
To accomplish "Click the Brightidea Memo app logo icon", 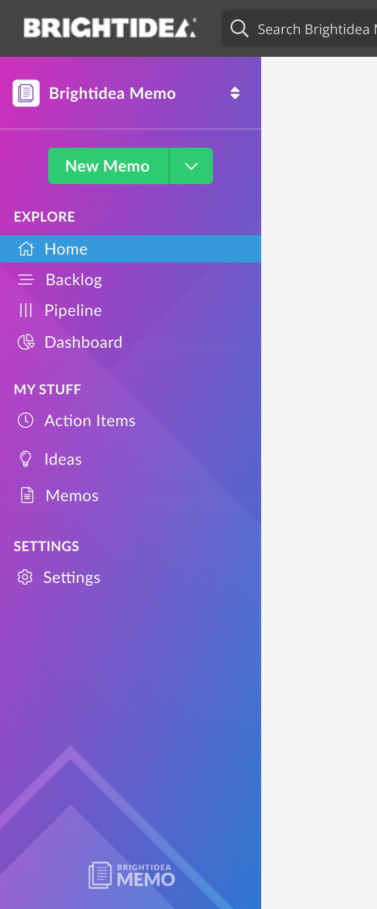I will (x=26, y=93).
